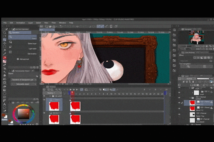Screen dimensions: 214x142
Task: Select the Zoom magnifier tool
Action: 4,33
